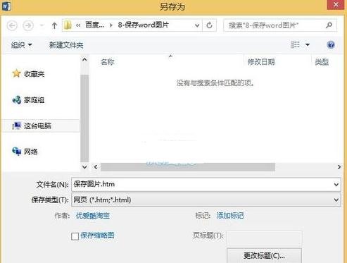
Task: Click file list scroll right arrow
Action: pos(339,167)
